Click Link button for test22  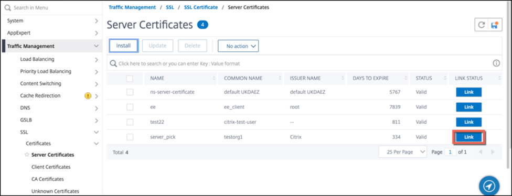point(468,122)
